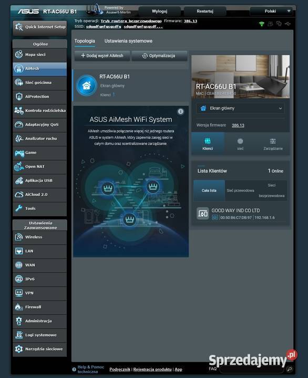Expand the Ekran główny location dropdown
Viewport: 308px width, 378px height.
coord(240,108)
